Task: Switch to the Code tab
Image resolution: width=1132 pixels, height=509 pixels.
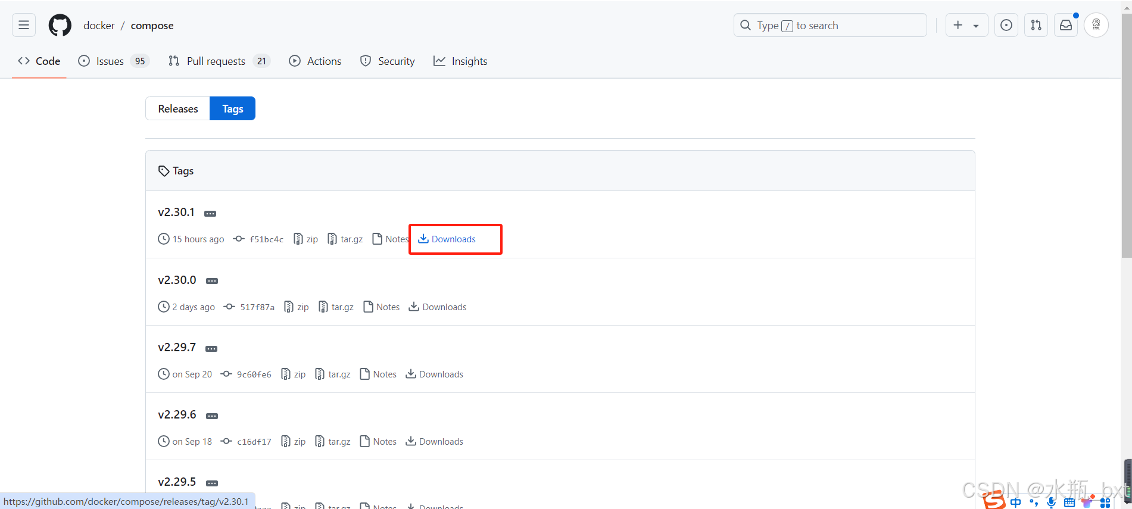Action: pos(39,61)
